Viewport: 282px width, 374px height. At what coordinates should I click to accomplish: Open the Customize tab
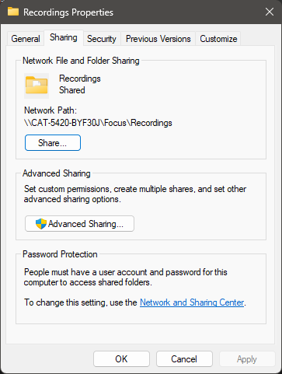218,39
